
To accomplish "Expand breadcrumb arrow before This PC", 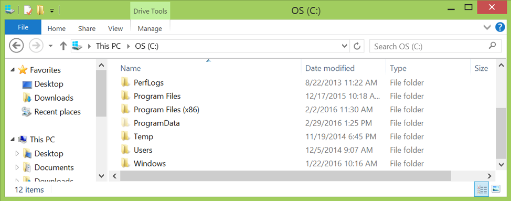I will [89, 46].
